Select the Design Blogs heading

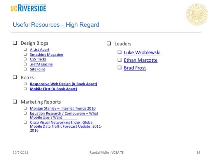click(x=34, y=43)
